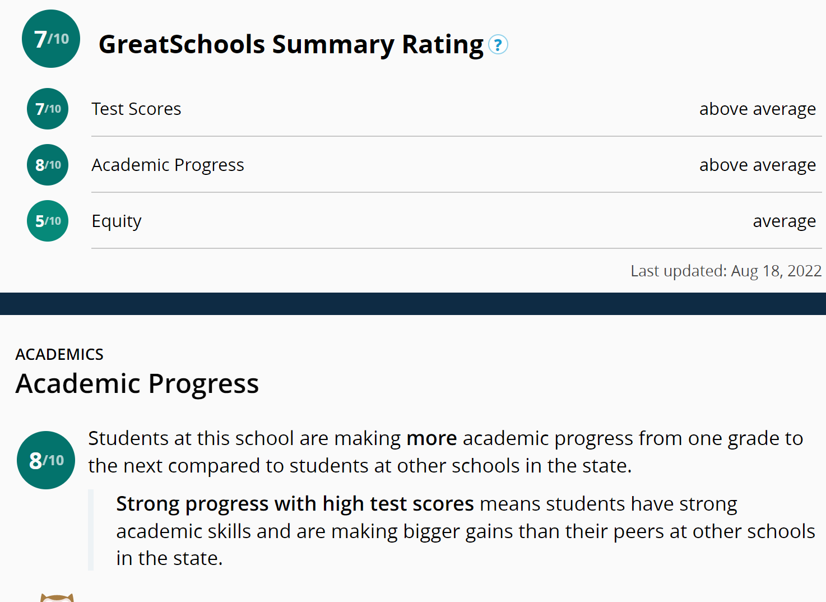Click the 8/10 badge beside the Academic Progress row
This screenshot has width=826, height=602.
(x=48, y=165)
